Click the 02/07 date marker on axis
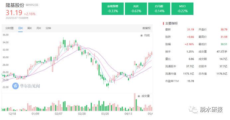Screen dimensions: 230x120 pos(58,114)
